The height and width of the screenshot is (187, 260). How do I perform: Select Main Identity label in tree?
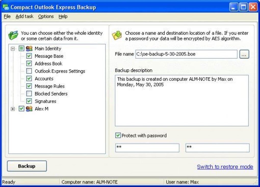click(48, 48)
